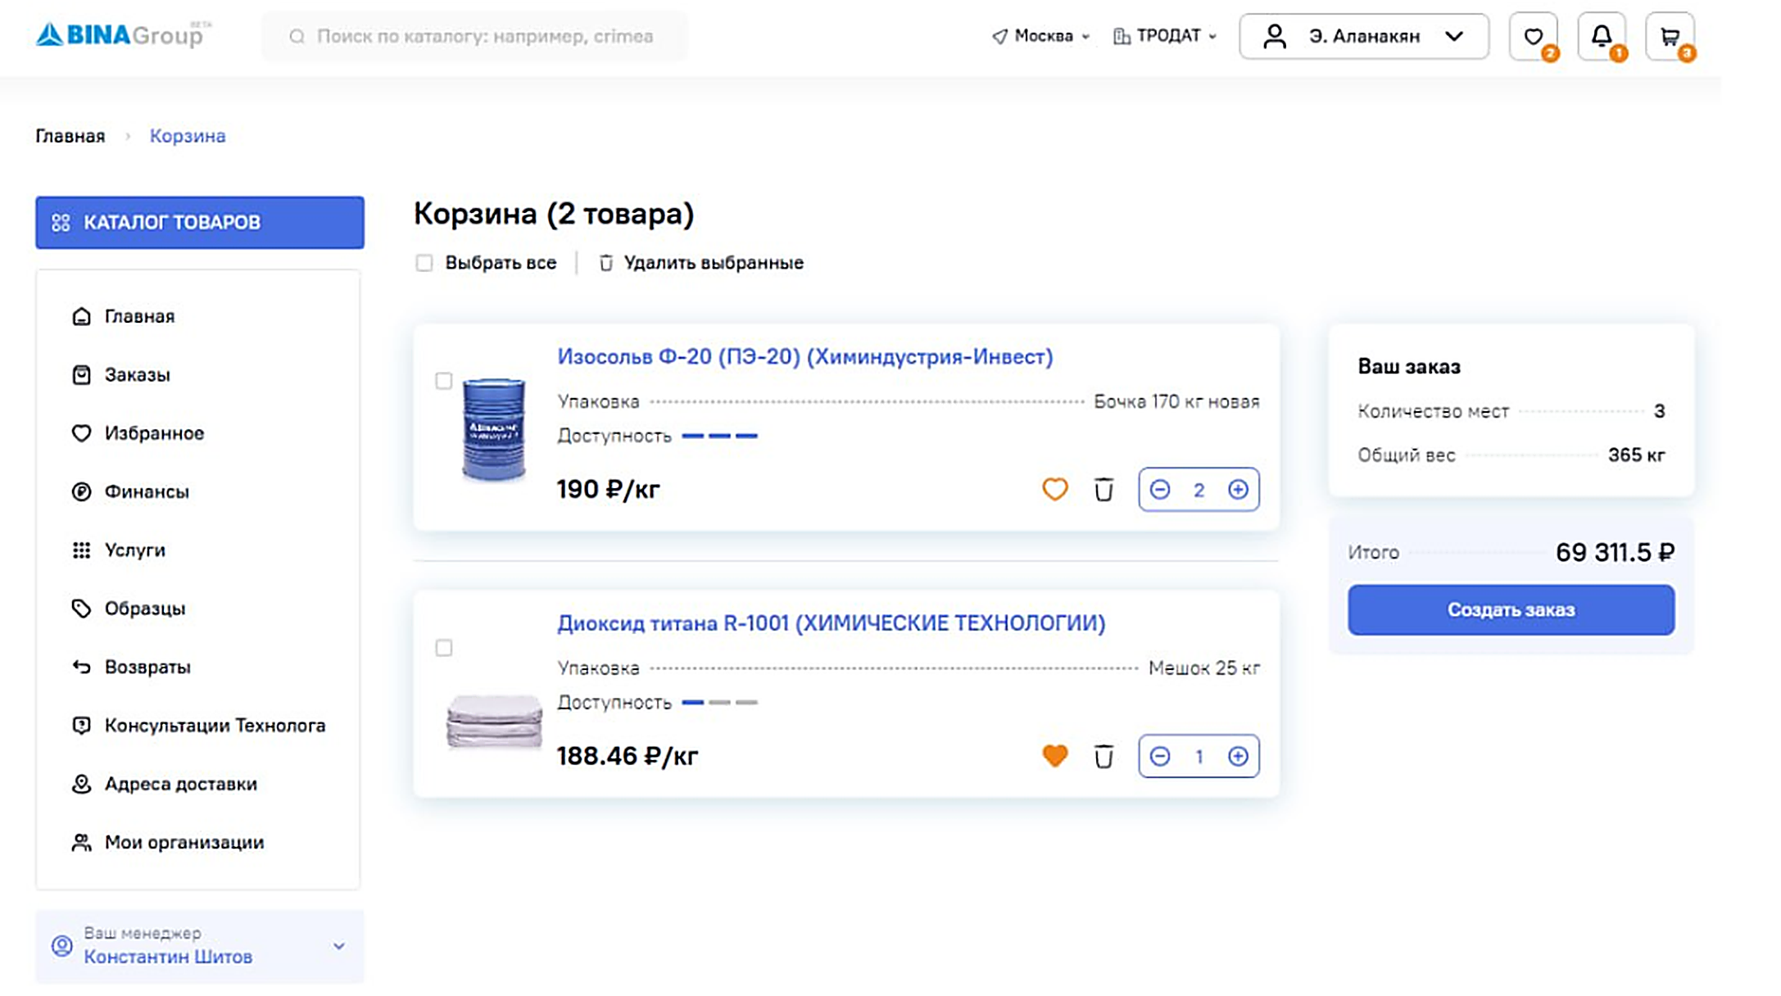Image resolution: width=1781 pixels, height=996 pixels.
Task: Click the catalog search field
Action: 475,36
